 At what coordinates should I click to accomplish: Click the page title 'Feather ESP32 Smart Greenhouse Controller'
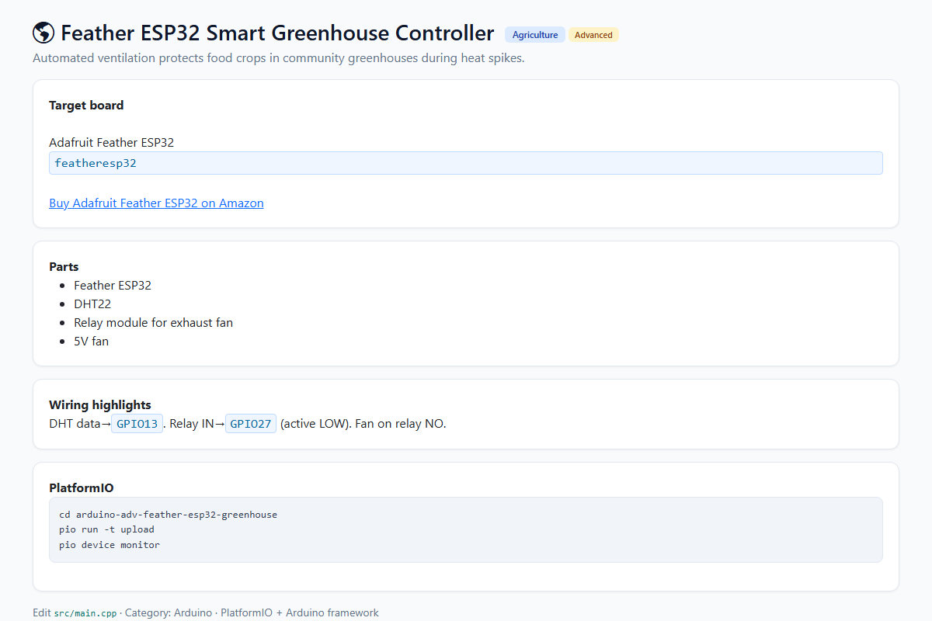277,33
